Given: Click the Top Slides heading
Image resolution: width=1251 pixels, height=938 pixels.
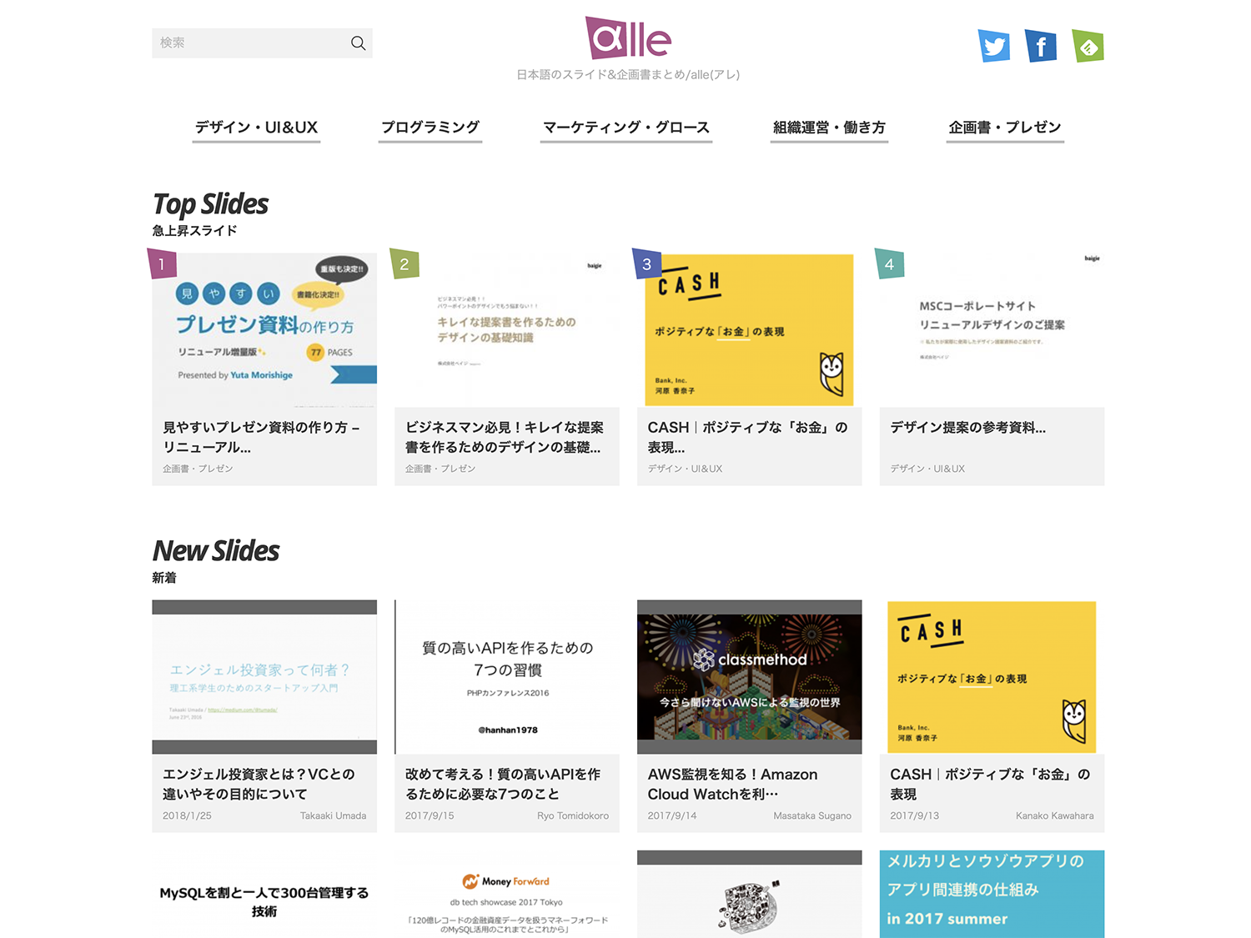Looking at the screenshot, I should click(x=210, y=204).
